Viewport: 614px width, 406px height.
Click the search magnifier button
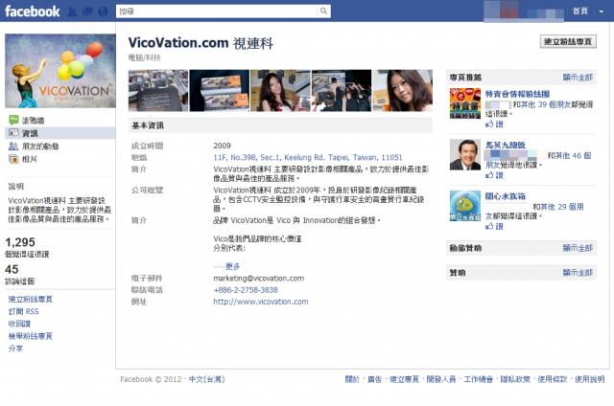pyautogui.click(x=323, y=11)
